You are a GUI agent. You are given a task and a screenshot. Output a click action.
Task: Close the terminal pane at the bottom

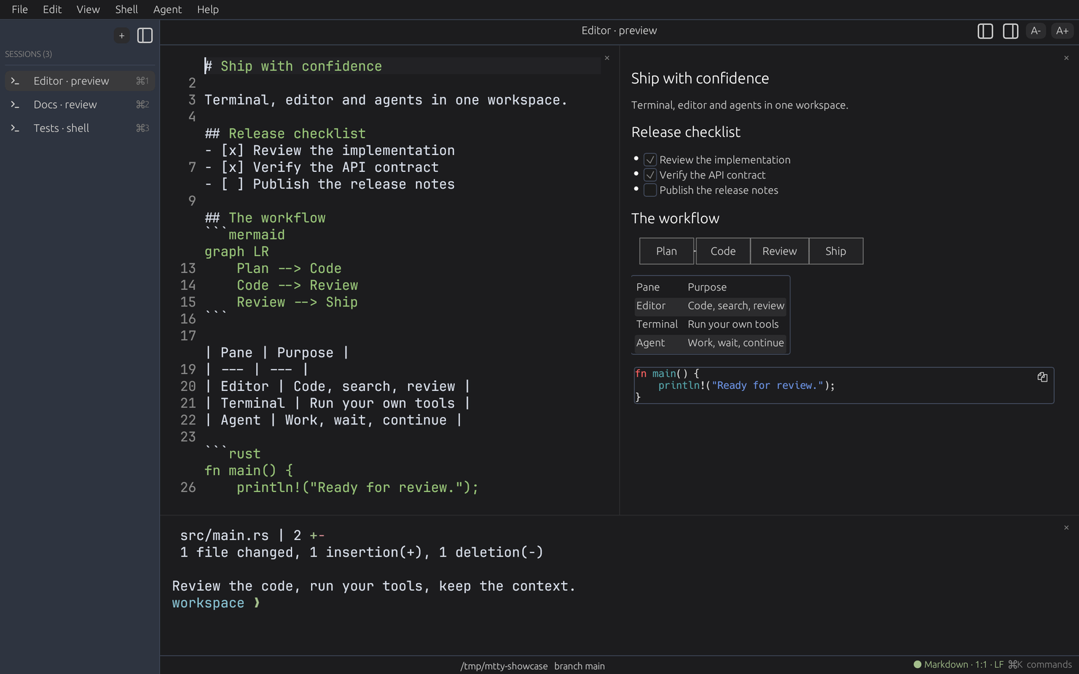[x=1066, y=528]
